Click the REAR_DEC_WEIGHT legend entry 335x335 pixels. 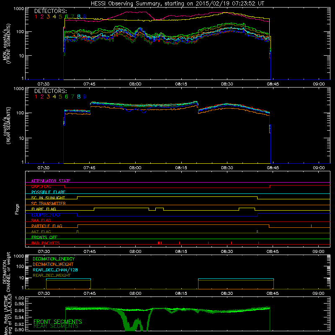pos(52,276)
